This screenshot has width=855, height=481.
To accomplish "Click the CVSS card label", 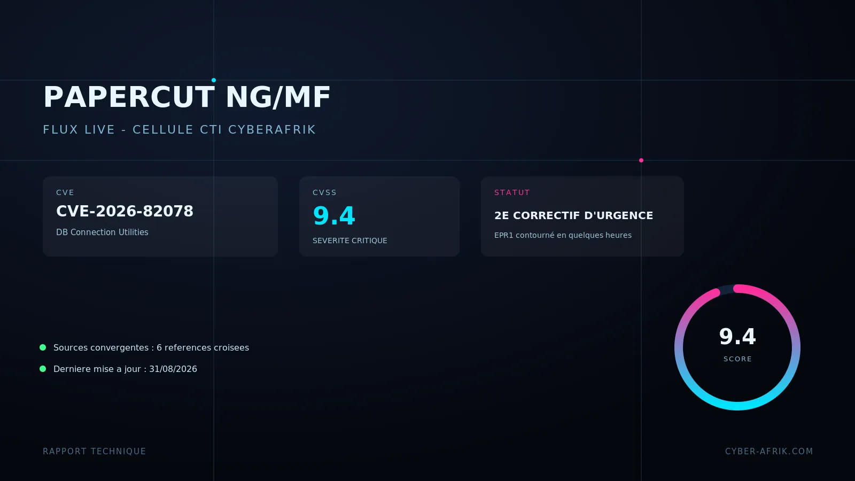I will (x=324, y=192).
